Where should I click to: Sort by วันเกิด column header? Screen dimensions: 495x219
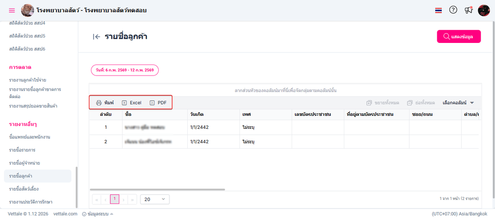tap(214, 114)
